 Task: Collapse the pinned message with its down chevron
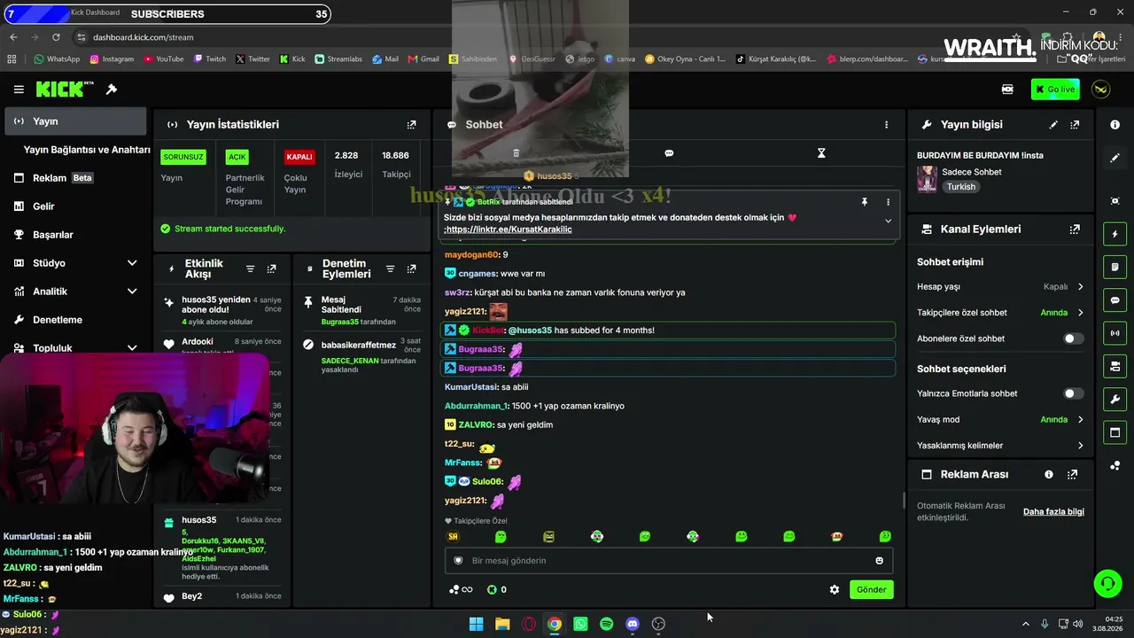[x=888, y=222]
